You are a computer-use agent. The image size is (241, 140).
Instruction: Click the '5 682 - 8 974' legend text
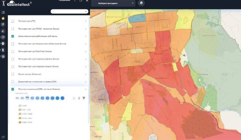point(27,122)
